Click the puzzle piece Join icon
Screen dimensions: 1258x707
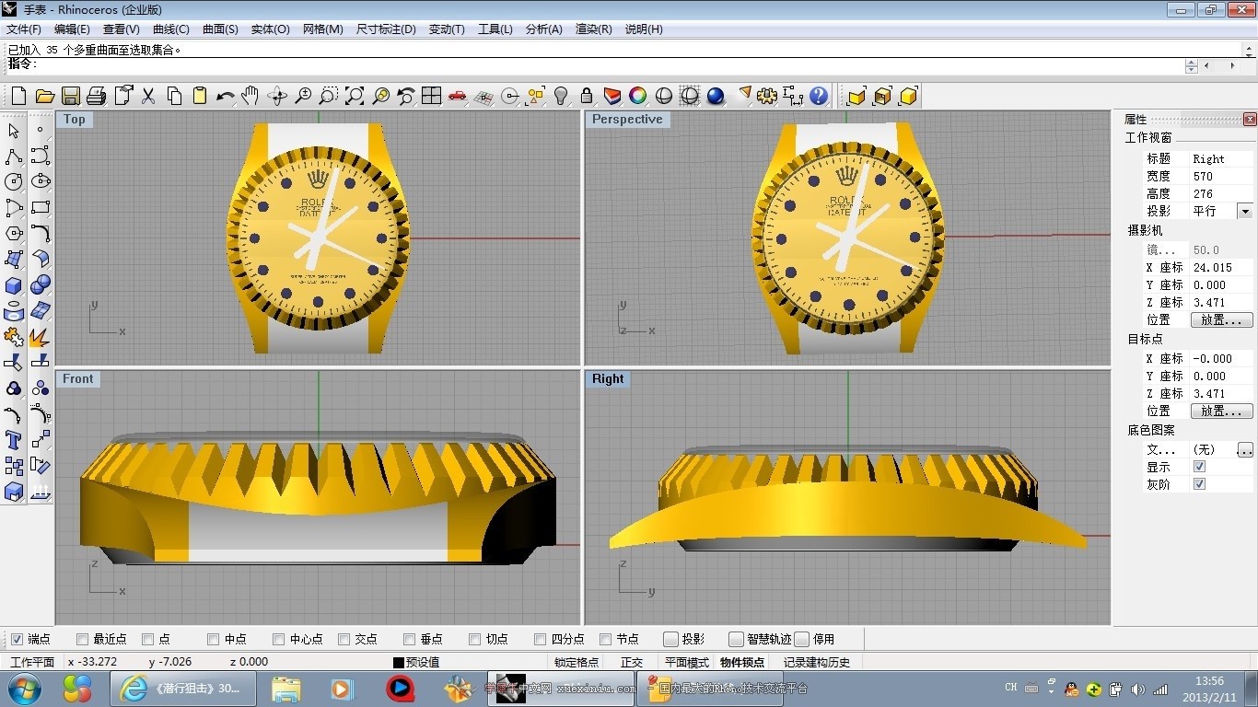point(14,337)
